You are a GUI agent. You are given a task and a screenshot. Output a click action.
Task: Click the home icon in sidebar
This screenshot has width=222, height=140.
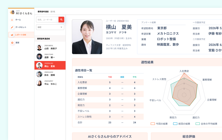pyautogui.click(x=12, y=20)
